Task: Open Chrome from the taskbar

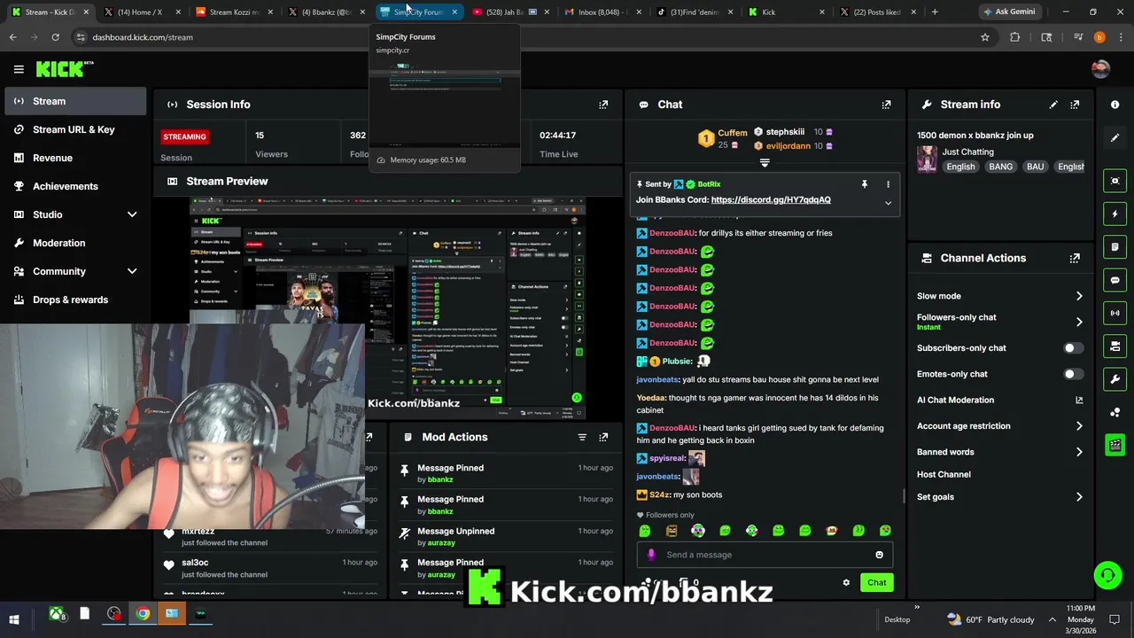Action: pyautogui.click(x=143, y=613)
